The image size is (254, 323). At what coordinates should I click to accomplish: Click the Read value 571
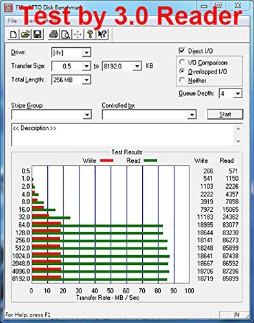coord(233,171)
